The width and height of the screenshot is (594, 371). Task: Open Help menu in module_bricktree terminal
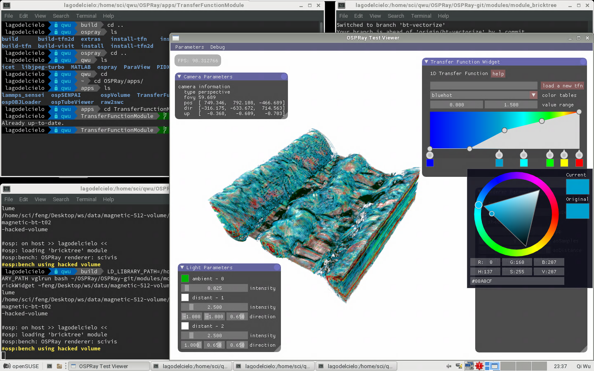point(443,16)
